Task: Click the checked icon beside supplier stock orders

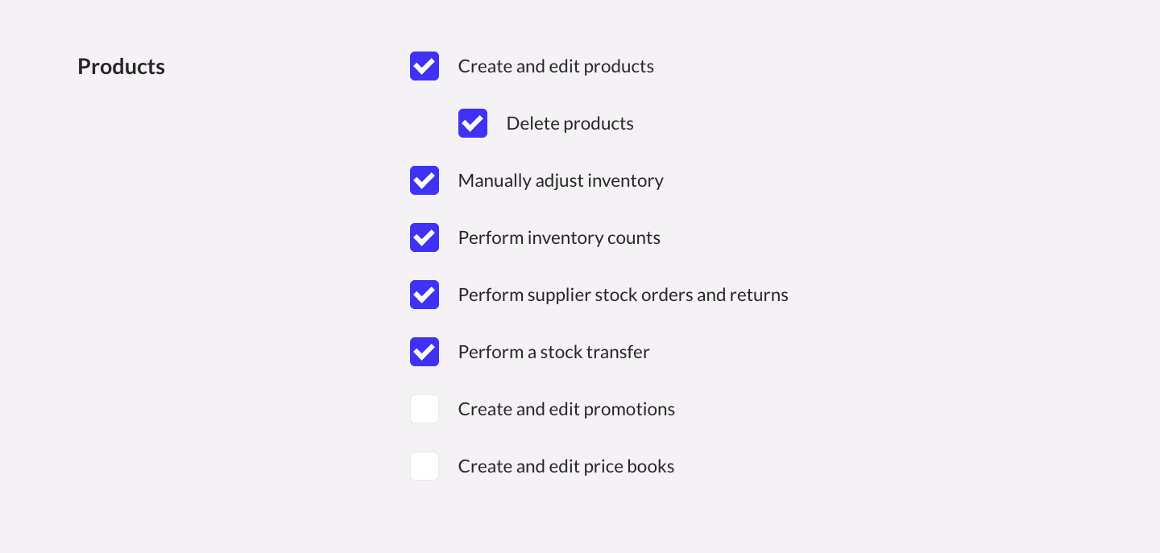Action: (425, 295)
